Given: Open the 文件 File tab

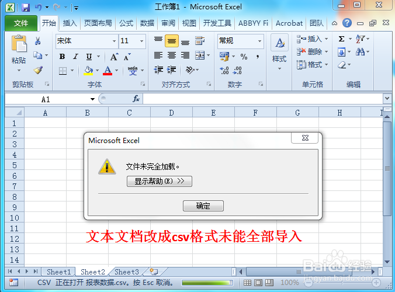Looking at the screenshot, I should (x=21, y=23).
